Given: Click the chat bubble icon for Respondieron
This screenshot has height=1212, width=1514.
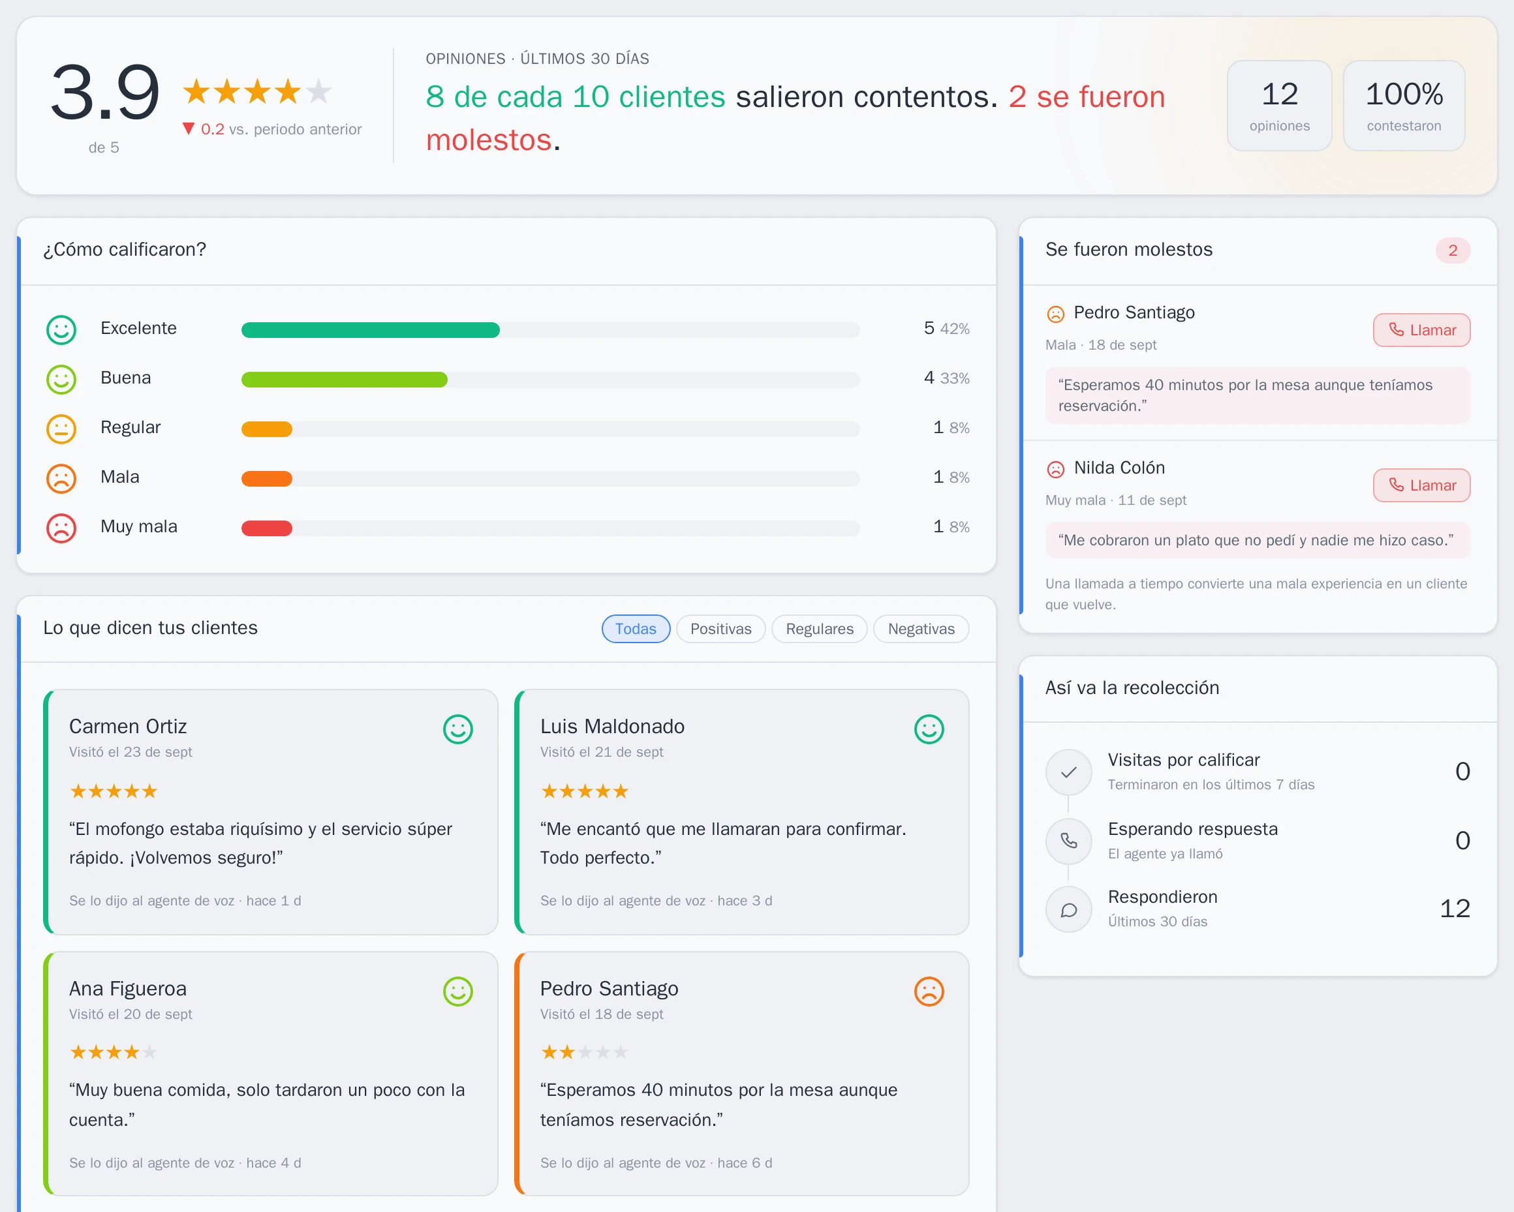Looking at the screenshot, I should pos(1068,909).
